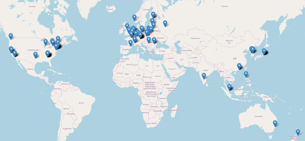This screenshot has width=305, height=141.
Task: Open the marker located in Texas
Action: pos(35,55)
